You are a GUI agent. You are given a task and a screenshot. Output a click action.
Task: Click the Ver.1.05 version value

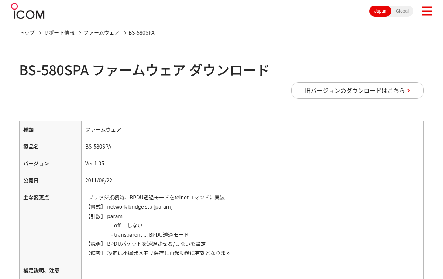point(95,163)
